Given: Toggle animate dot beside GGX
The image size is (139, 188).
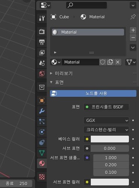Looking at the screenshot, I should (x=133, y=120).
